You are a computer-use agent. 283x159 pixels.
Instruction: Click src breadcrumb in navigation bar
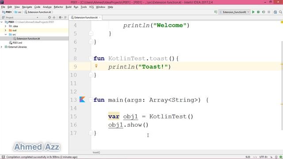[18, 12]
